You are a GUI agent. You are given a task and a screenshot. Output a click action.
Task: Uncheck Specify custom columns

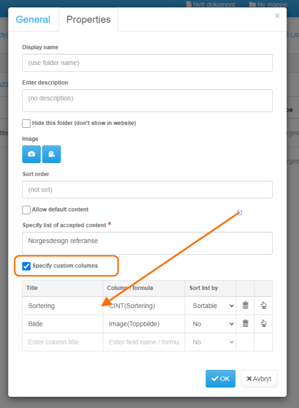27,266
